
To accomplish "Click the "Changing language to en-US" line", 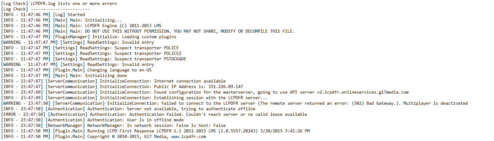I will tap(119, 70).
